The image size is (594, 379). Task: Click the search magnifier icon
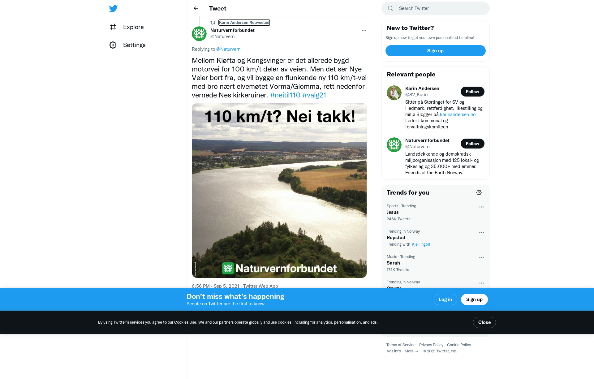(390, 8)
